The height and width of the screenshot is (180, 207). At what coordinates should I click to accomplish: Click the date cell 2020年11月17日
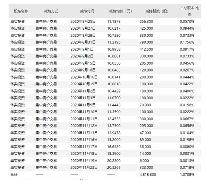84,147
